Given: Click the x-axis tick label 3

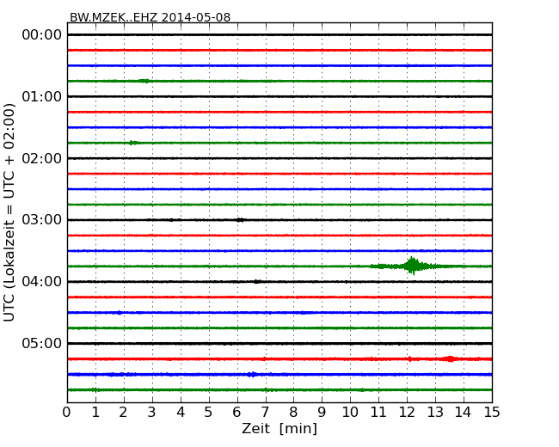Looking at the screenshot, I should [x=151, y=412].
